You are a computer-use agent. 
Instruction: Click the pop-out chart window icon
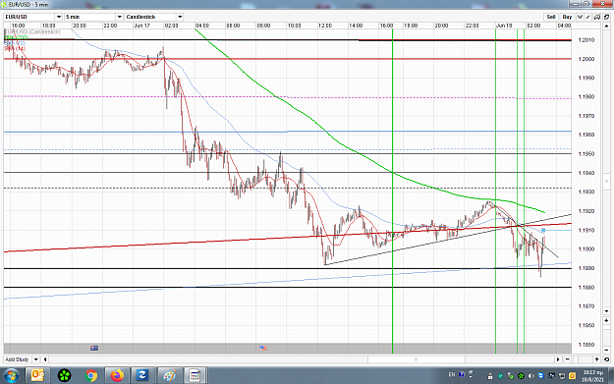(606, 17)
